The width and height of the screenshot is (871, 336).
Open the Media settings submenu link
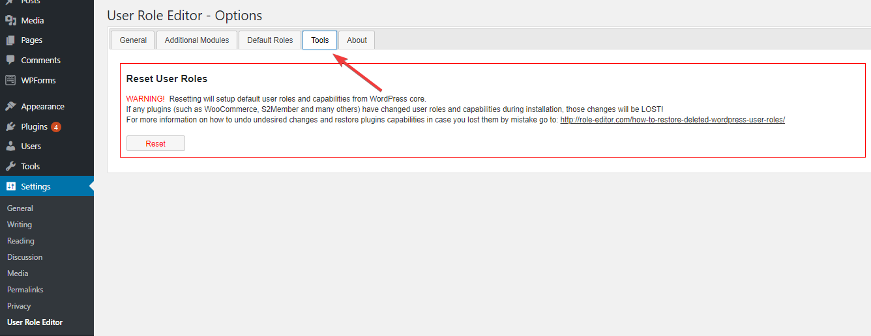tap(18, 273)
